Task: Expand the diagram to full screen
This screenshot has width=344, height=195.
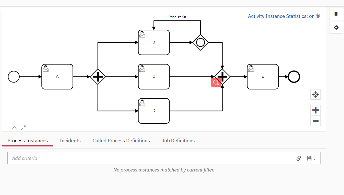Action: pyautogui.click(x=23, y=128)
